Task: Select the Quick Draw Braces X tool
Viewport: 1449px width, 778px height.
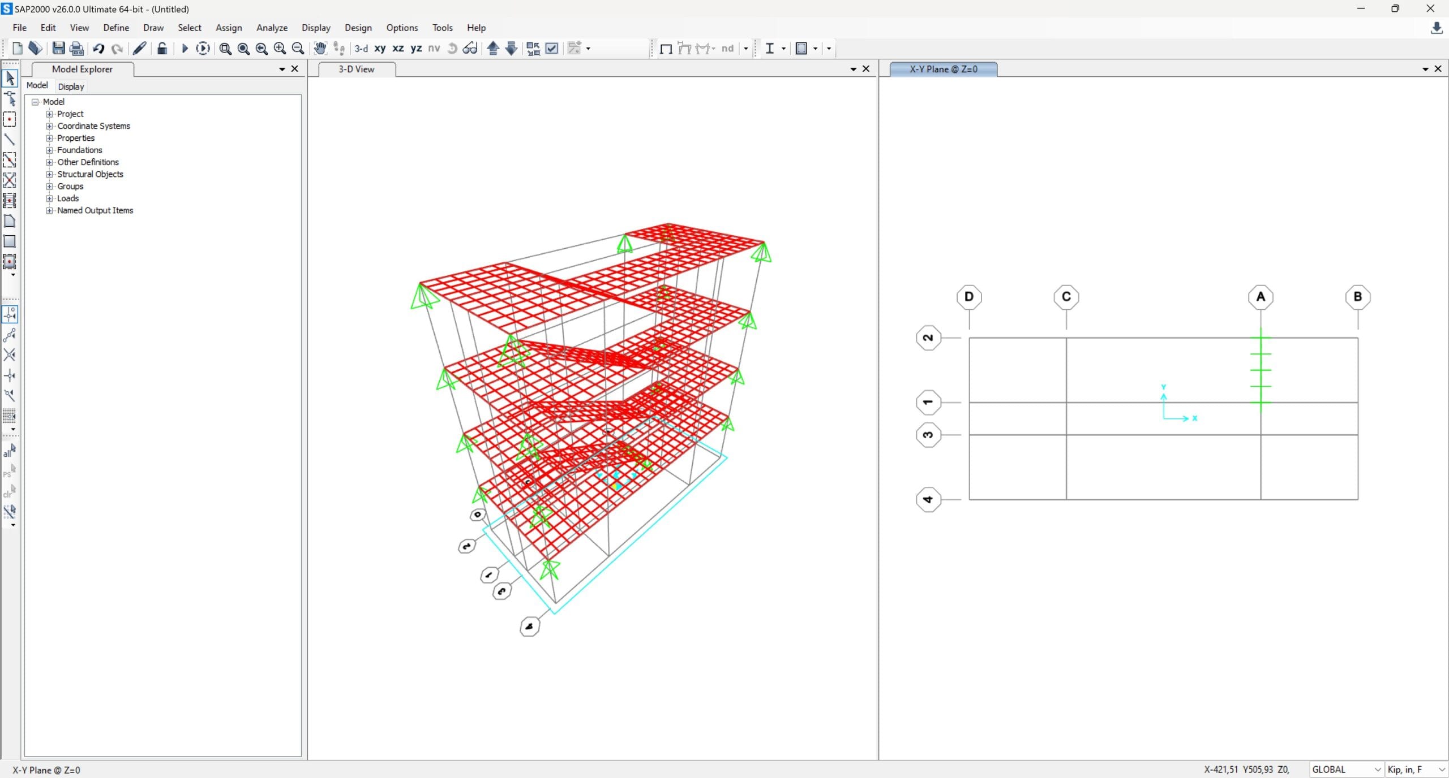Action: click(10, 180)
